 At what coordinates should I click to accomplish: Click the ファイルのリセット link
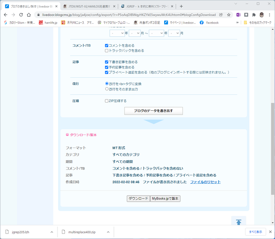(x=205, y=182)
